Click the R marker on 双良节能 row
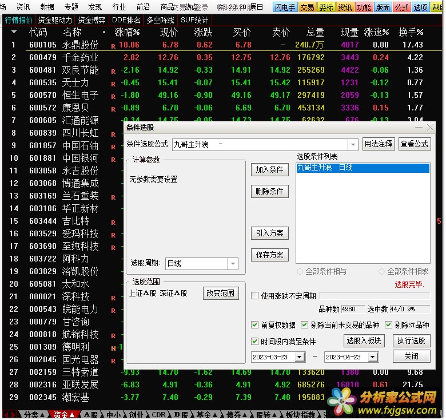 pos(113,72)
